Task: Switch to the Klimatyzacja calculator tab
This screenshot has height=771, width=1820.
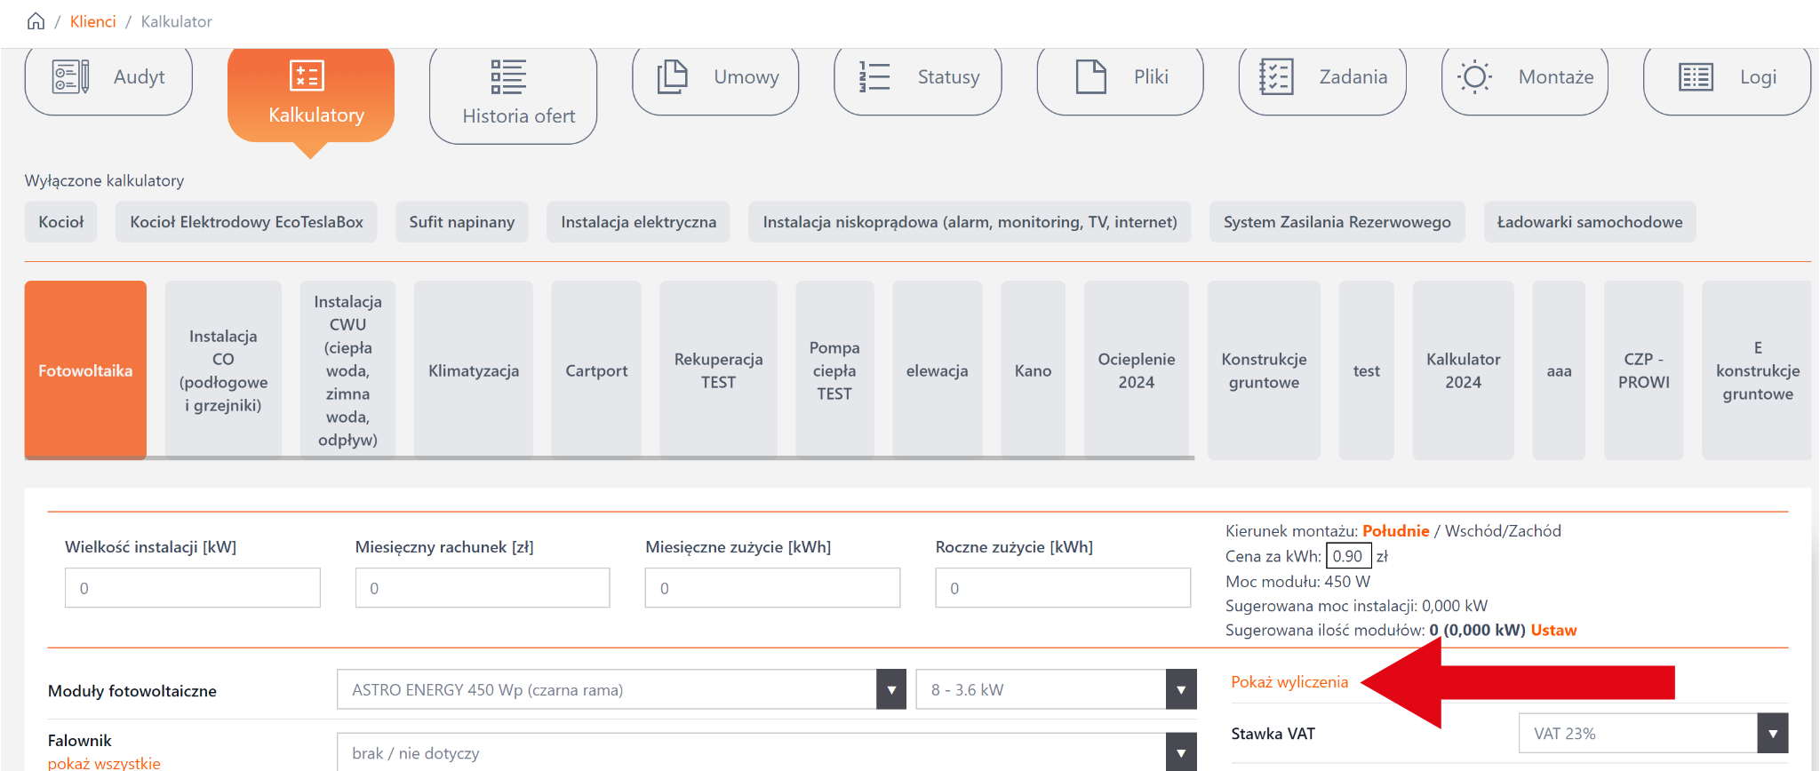Action: pos(473,370)
